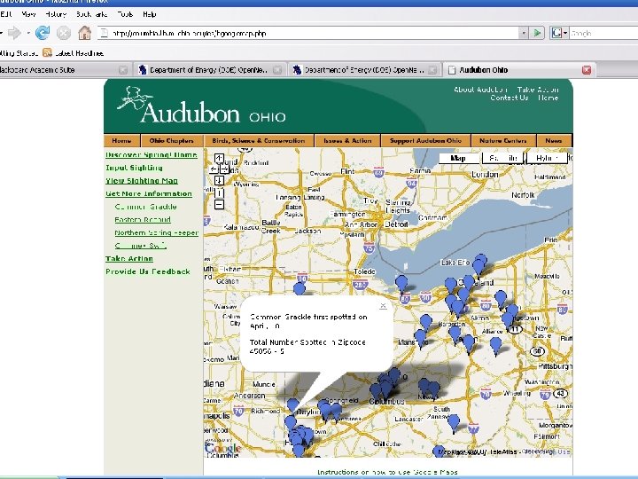Open the News navigation item

(554, 140)
